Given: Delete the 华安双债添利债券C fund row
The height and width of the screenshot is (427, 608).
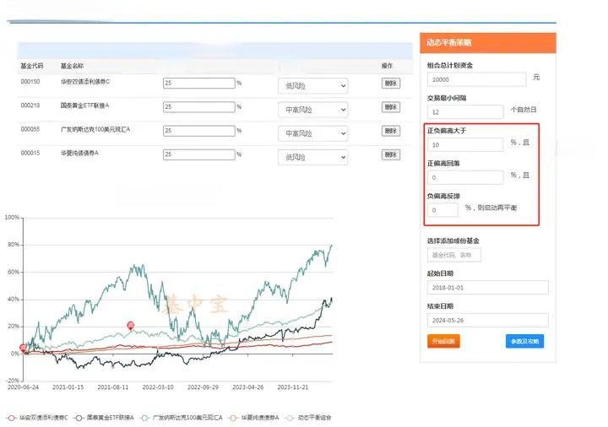Looking at the screenshot, I should pos(390,84).
